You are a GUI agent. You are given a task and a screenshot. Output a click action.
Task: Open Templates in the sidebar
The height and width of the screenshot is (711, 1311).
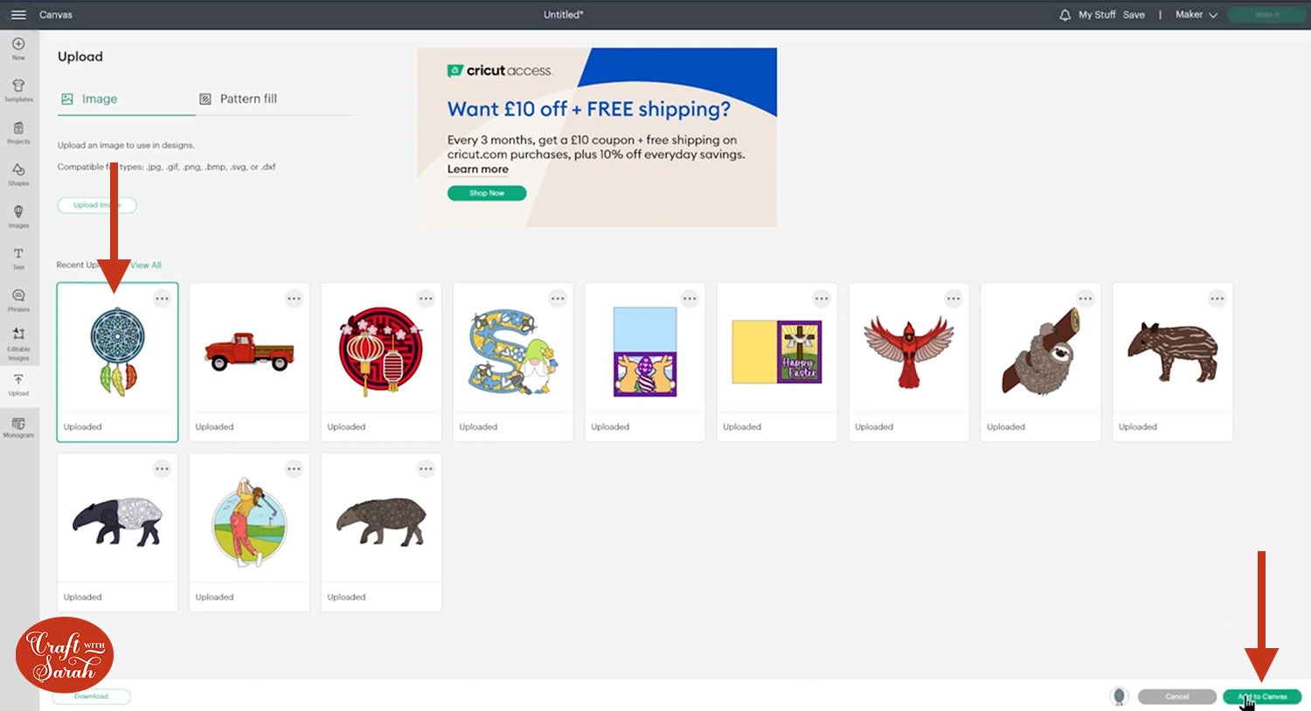[x=18, y=89]
